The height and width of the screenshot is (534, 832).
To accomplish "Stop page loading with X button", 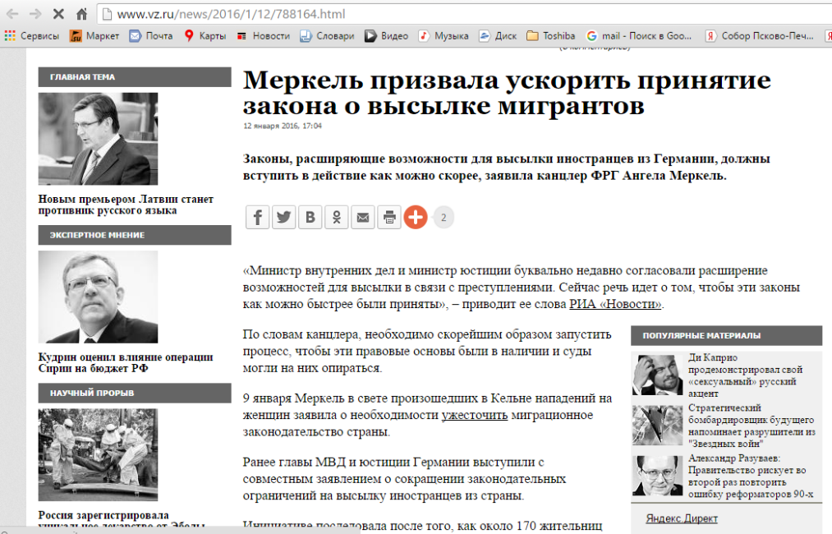I will [x=58, y=14].
